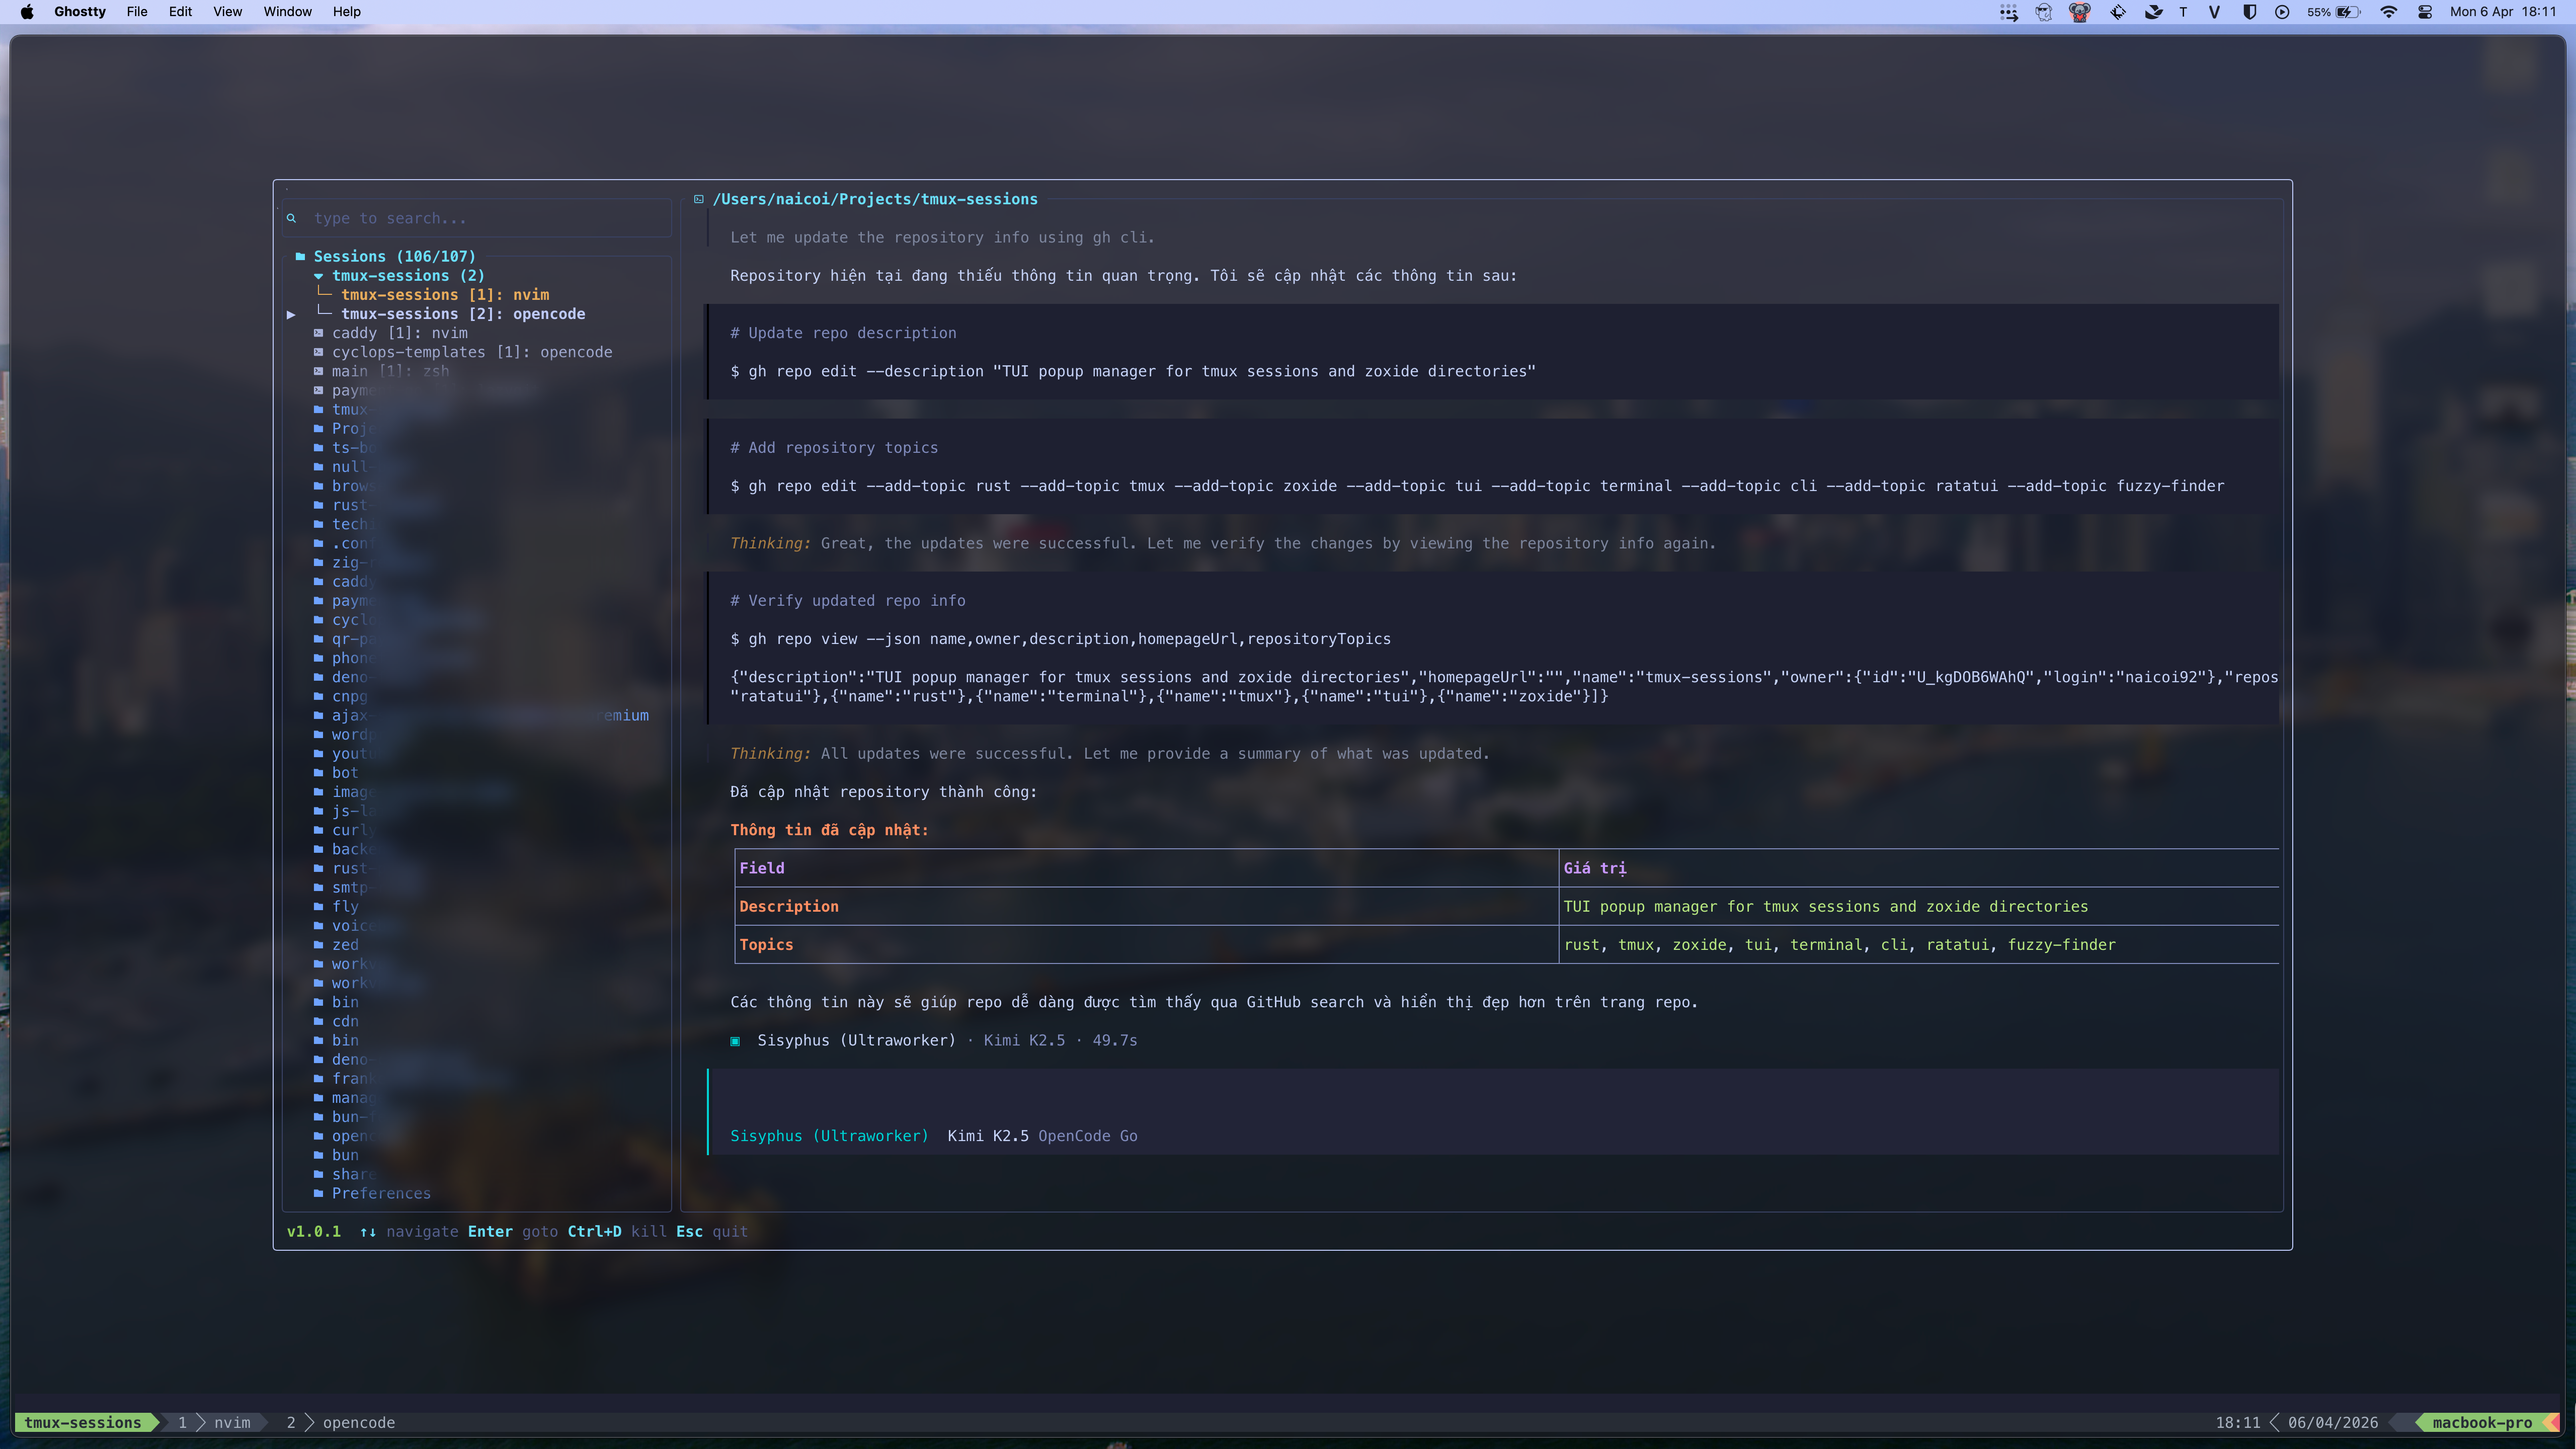This screenshot has height=1449, width=2576.
Task: Open the Window menu
Action: (287, 12)
